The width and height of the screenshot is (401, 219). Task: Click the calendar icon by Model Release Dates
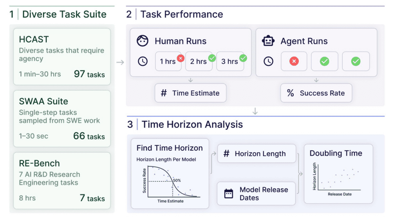(228, 194)
